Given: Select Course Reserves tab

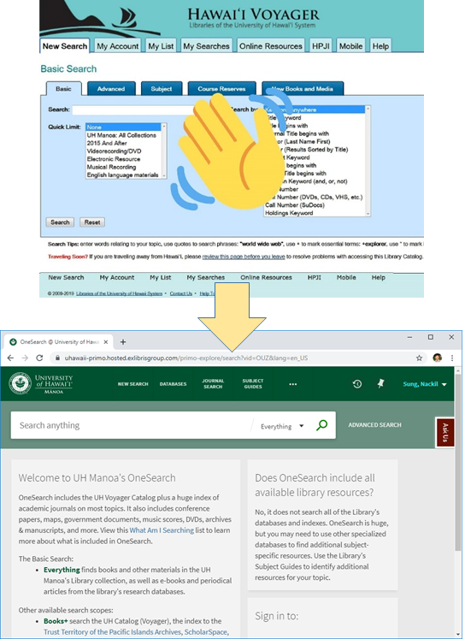Looking at the screenshot, I should pyautogui.click(x=221, y=89).
